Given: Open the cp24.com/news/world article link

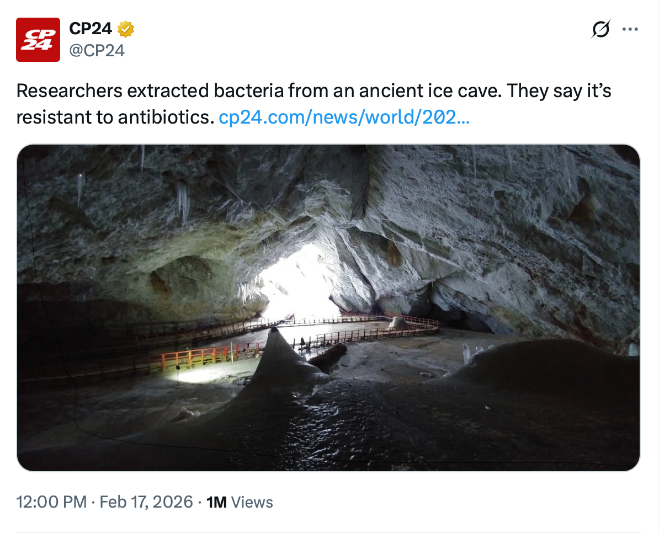Looking at the screenshot, I should coord(344,118).
